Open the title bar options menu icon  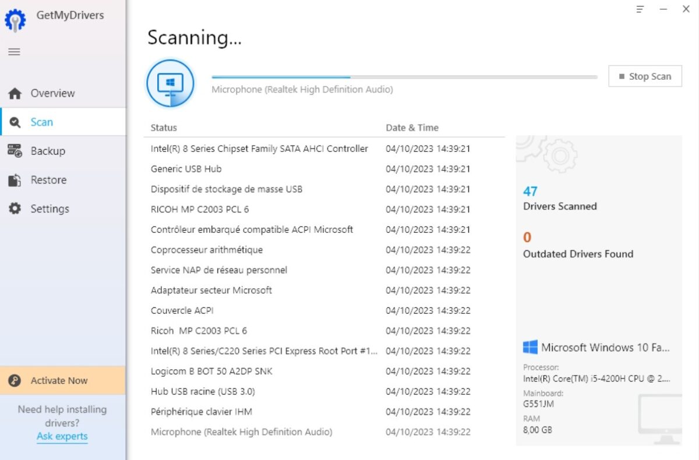pos(640,9)
